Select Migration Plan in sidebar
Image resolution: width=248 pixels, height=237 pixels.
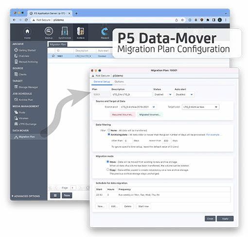coord(26,137)
